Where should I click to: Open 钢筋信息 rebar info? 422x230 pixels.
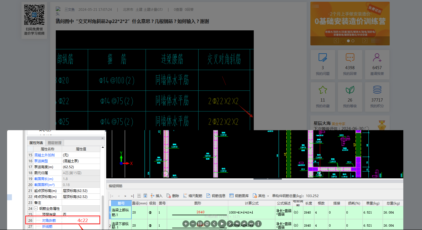(x=216, y=196)
